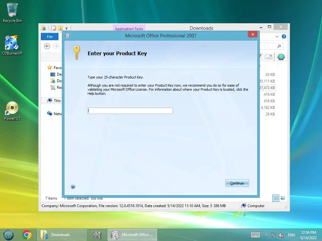Show hidden tray icons arrow
Screen dimensions: 322x241
(x=266, y=235)
